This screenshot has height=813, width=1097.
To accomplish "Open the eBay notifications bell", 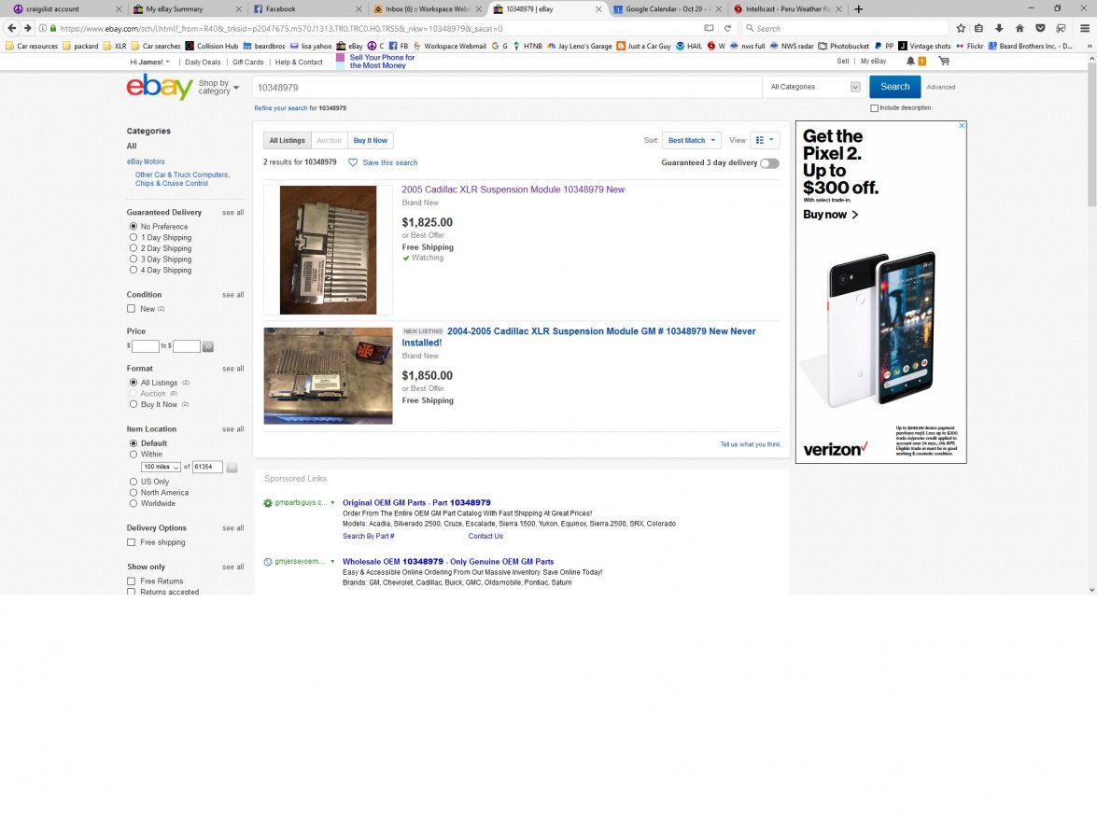I will (x=911, y=61).
